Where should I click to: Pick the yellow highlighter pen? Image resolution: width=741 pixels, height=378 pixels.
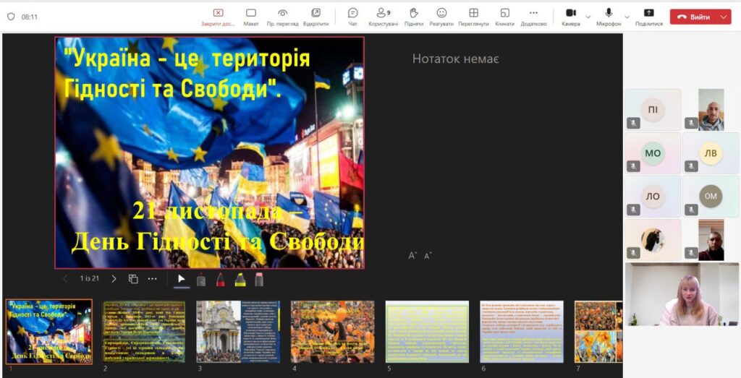(x=240, y=279)
